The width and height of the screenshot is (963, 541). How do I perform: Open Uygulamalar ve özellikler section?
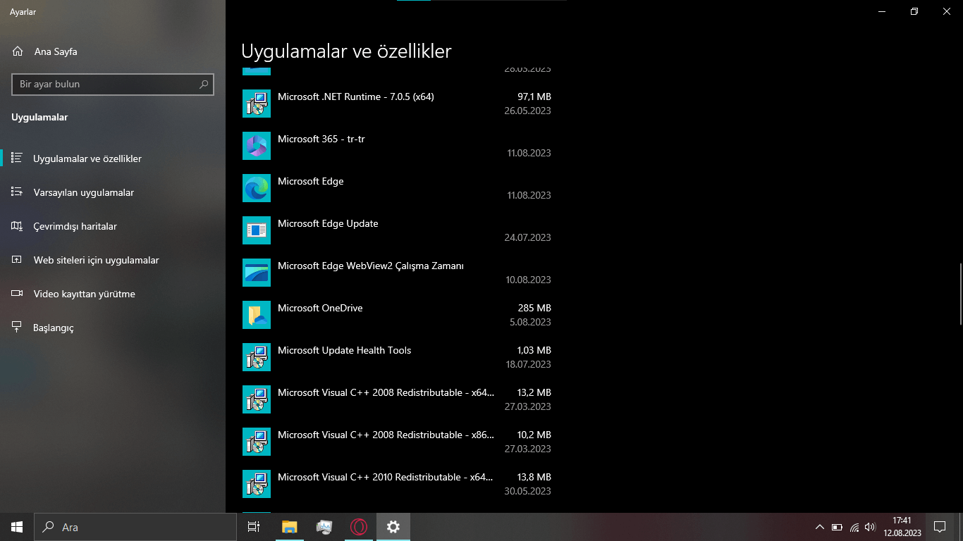113,158
